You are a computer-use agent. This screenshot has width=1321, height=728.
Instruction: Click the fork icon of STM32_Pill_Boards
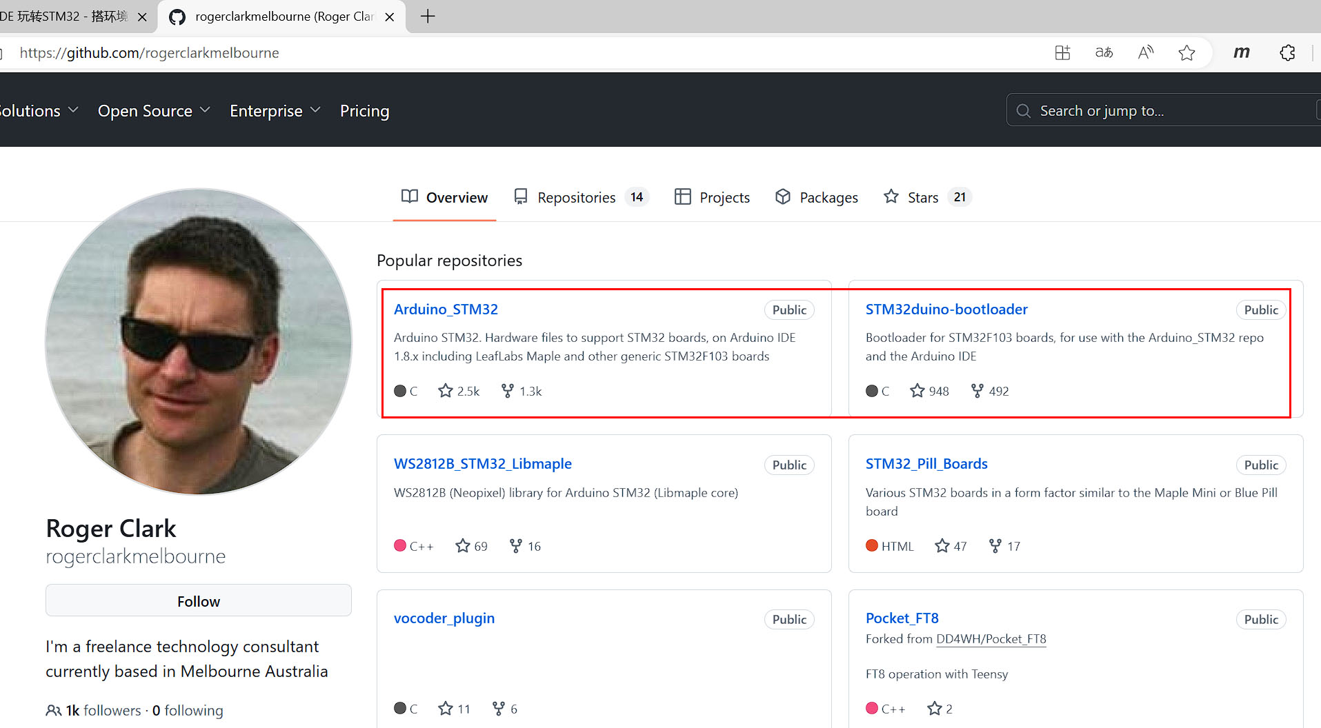pos(995,546)
